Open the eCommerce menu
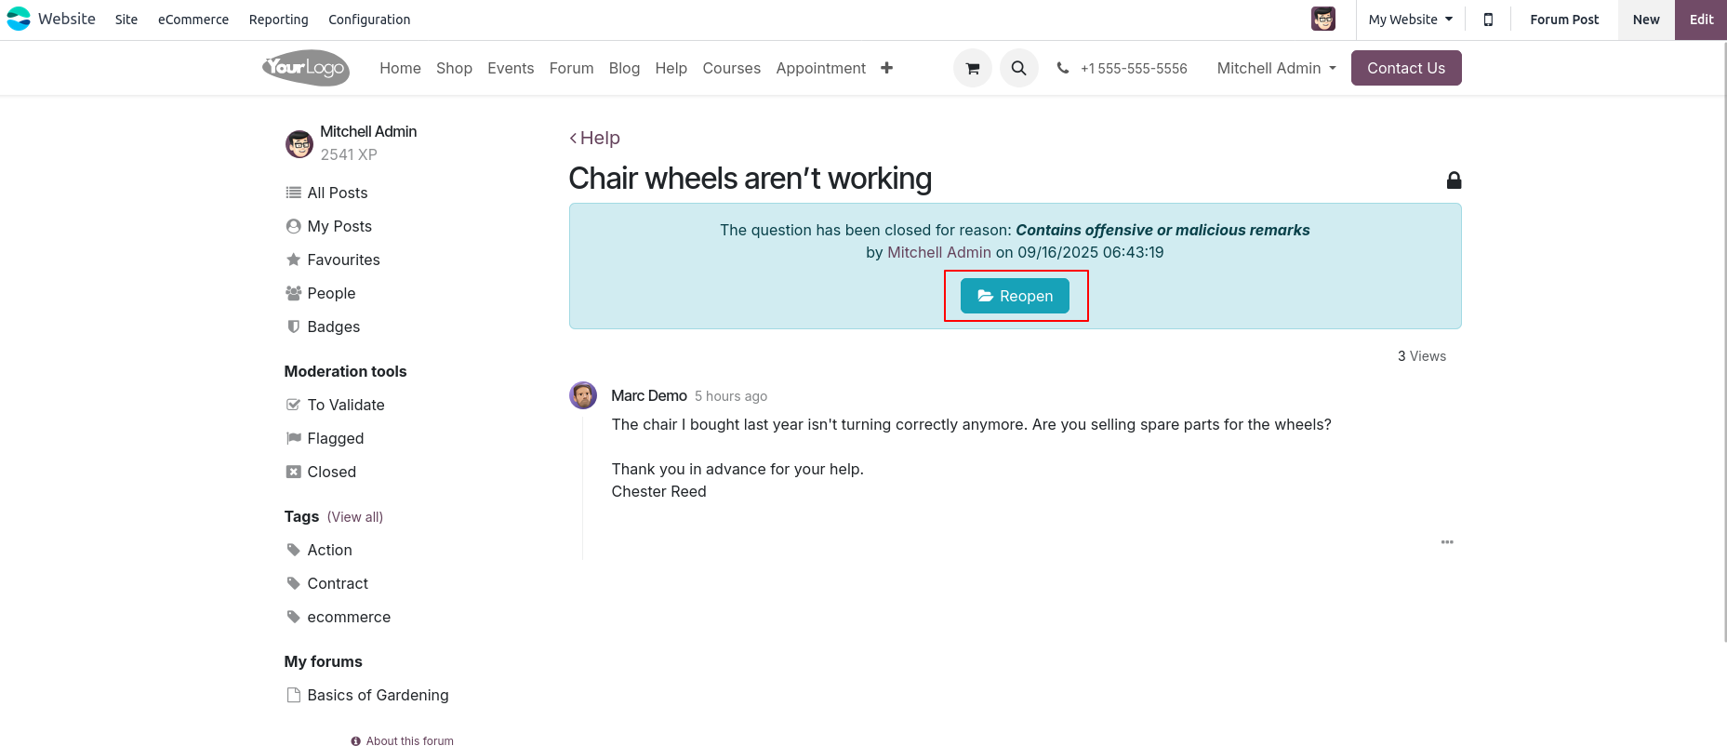Screen dimensions: 1727x746 click(193, 20)
